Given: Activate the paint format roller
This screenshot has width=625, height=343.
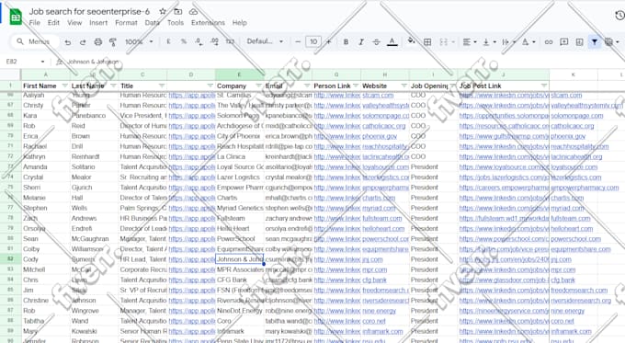Looking at the screenshot, I should 113,42.
